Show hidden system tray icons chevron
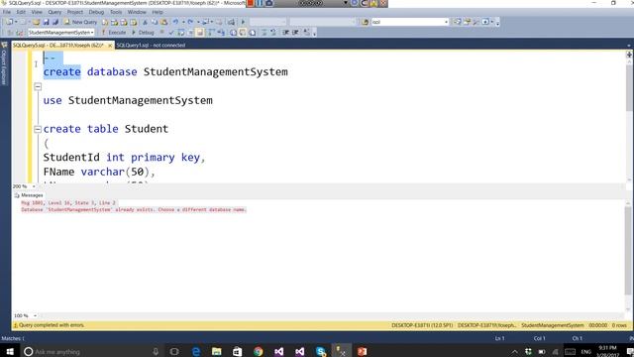 [x=514, y=352]
